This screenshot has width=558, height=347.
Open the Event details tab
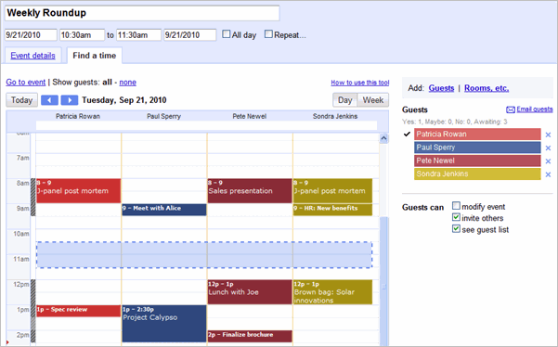pos(32,56)
